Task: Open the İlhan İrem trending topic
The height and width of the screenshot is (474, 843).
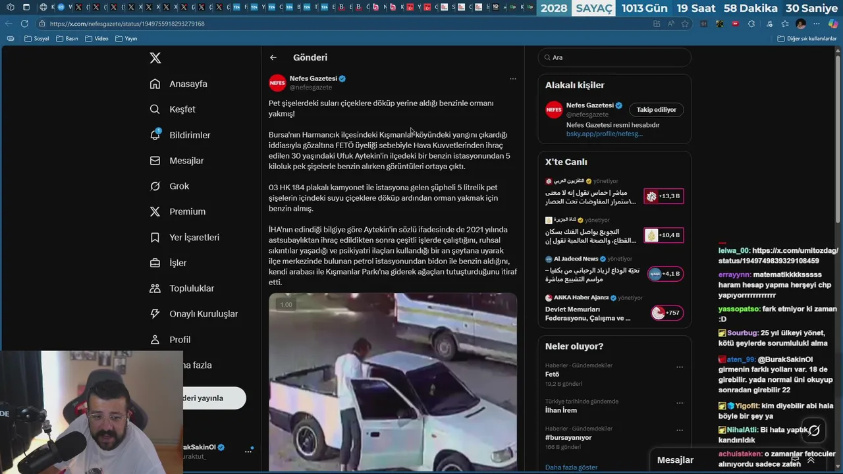Action: (x=561, y=410)
